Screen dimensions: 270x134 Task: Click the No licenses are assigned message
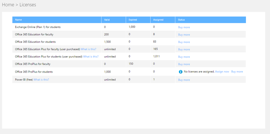coord(199,71)
